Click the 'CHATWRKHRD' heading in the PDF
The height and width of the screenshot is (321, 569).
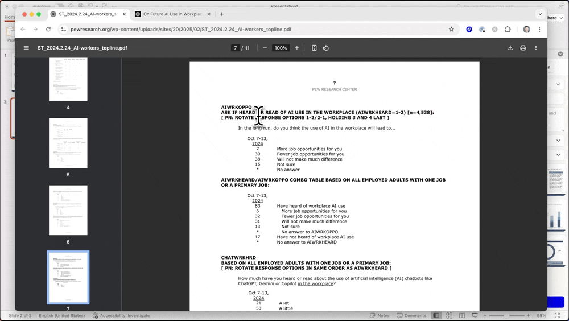coord(238,257)
